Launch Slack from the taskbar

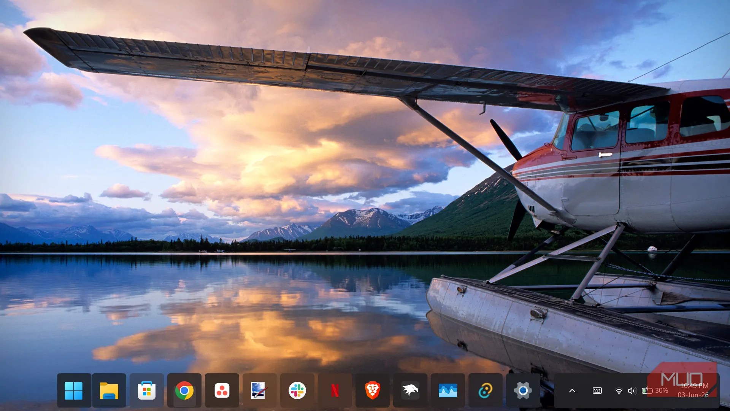tap(297, 390)
